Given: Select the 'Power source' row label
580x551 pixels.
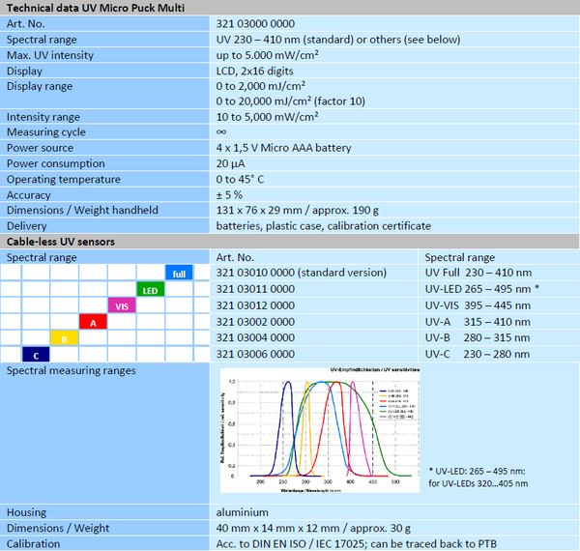Looking at the screenshot, I should (40, 148).
